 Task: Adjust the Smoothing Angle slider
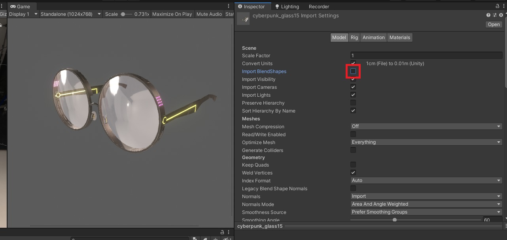coord(394,219)
